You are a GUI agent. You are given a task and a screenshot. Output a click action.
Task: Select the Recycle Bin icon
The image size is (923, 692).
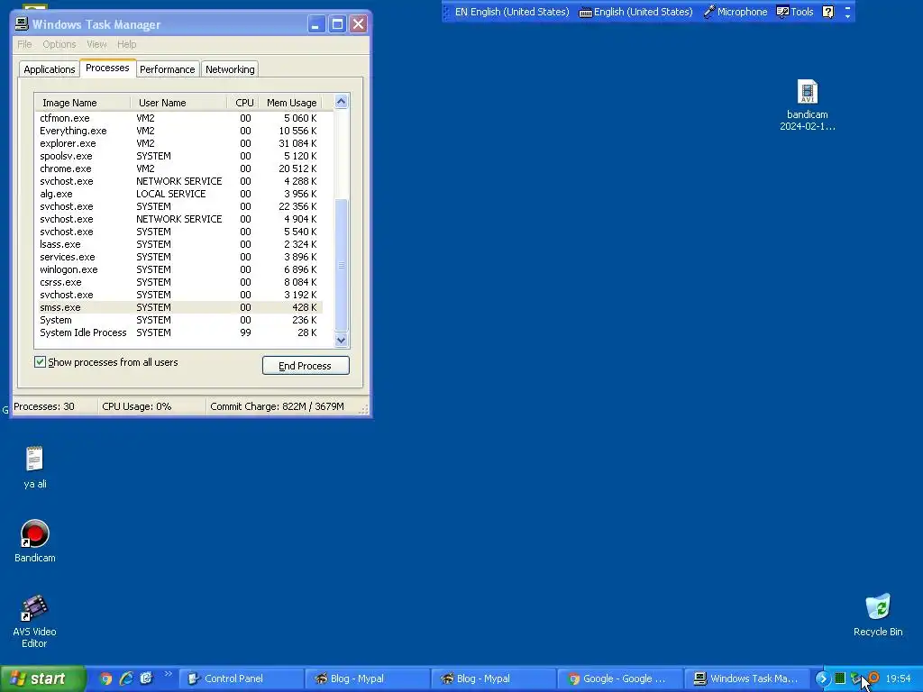click(878, 615)
